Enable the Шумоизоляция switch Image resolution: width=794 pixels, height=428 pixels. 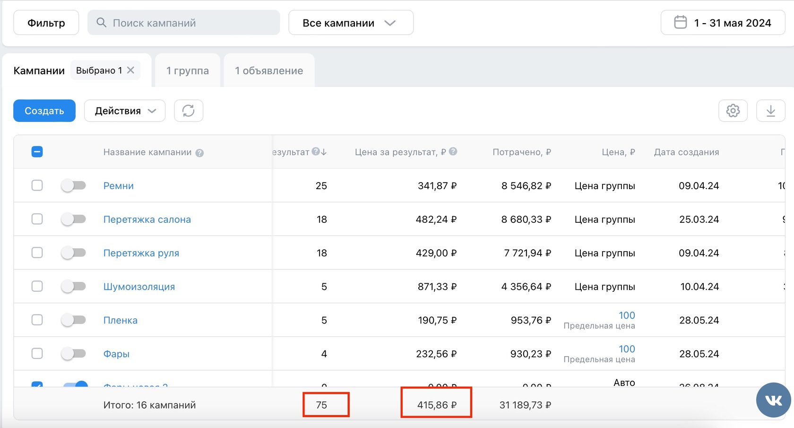(73, 286)
